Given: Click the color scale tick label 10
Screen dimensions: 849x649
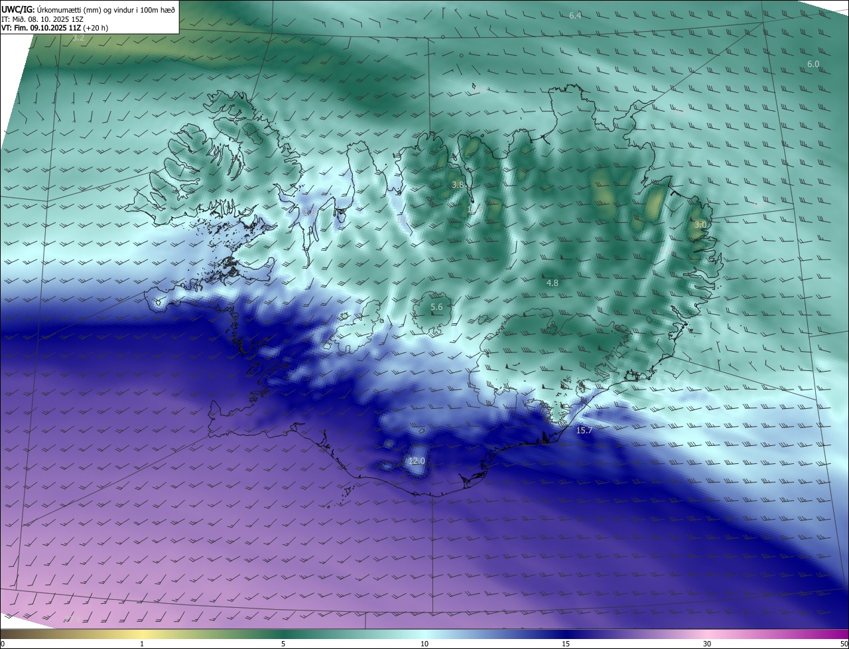Looking at the screenshot, I should 424,644.
